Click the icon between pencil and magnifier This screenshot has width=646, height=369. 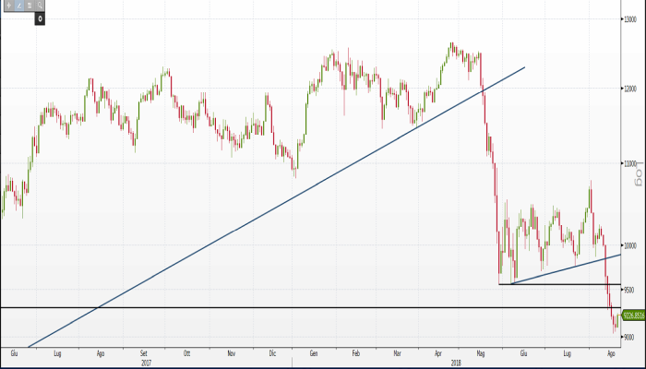click(30, 6)
